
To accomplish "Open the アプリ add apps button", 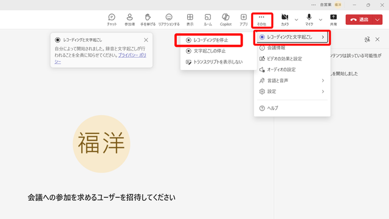I will [244, 19].
